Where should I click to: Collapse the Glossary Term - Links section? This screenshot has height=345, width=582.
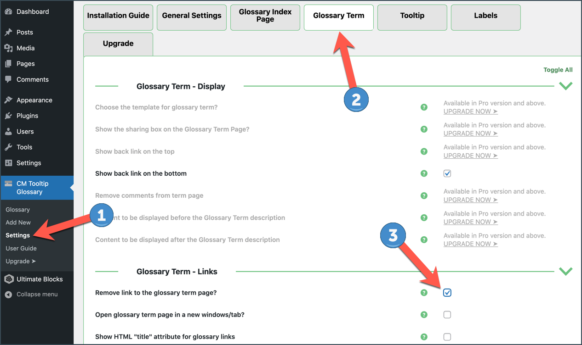(x=566, y=271)
